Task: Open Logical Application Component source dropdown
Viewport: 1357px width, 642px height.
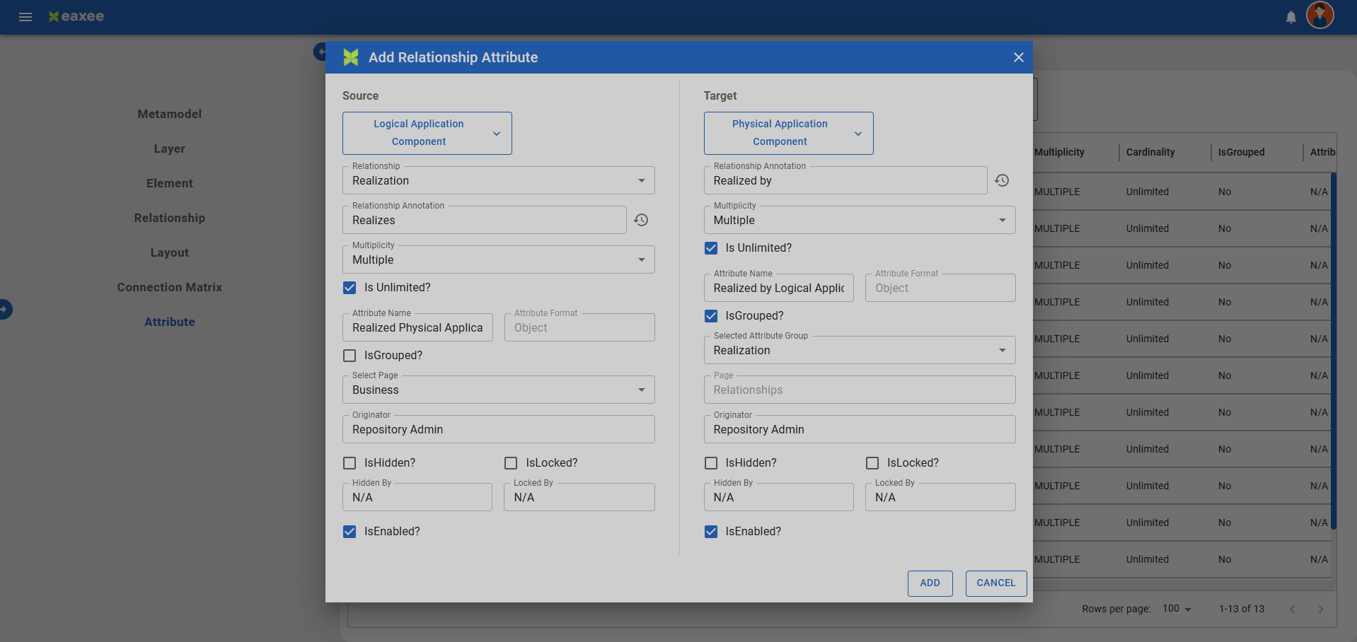Action: (x=427, y=133)
